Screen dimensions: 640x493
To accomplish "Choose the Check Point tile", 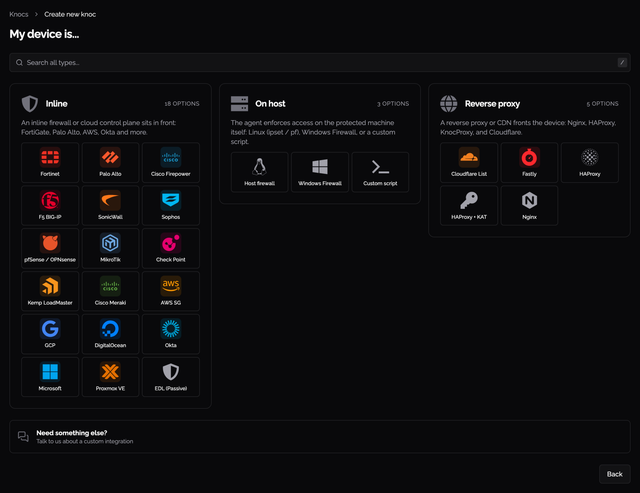I will pyautogui.click(x=171, y=248).
